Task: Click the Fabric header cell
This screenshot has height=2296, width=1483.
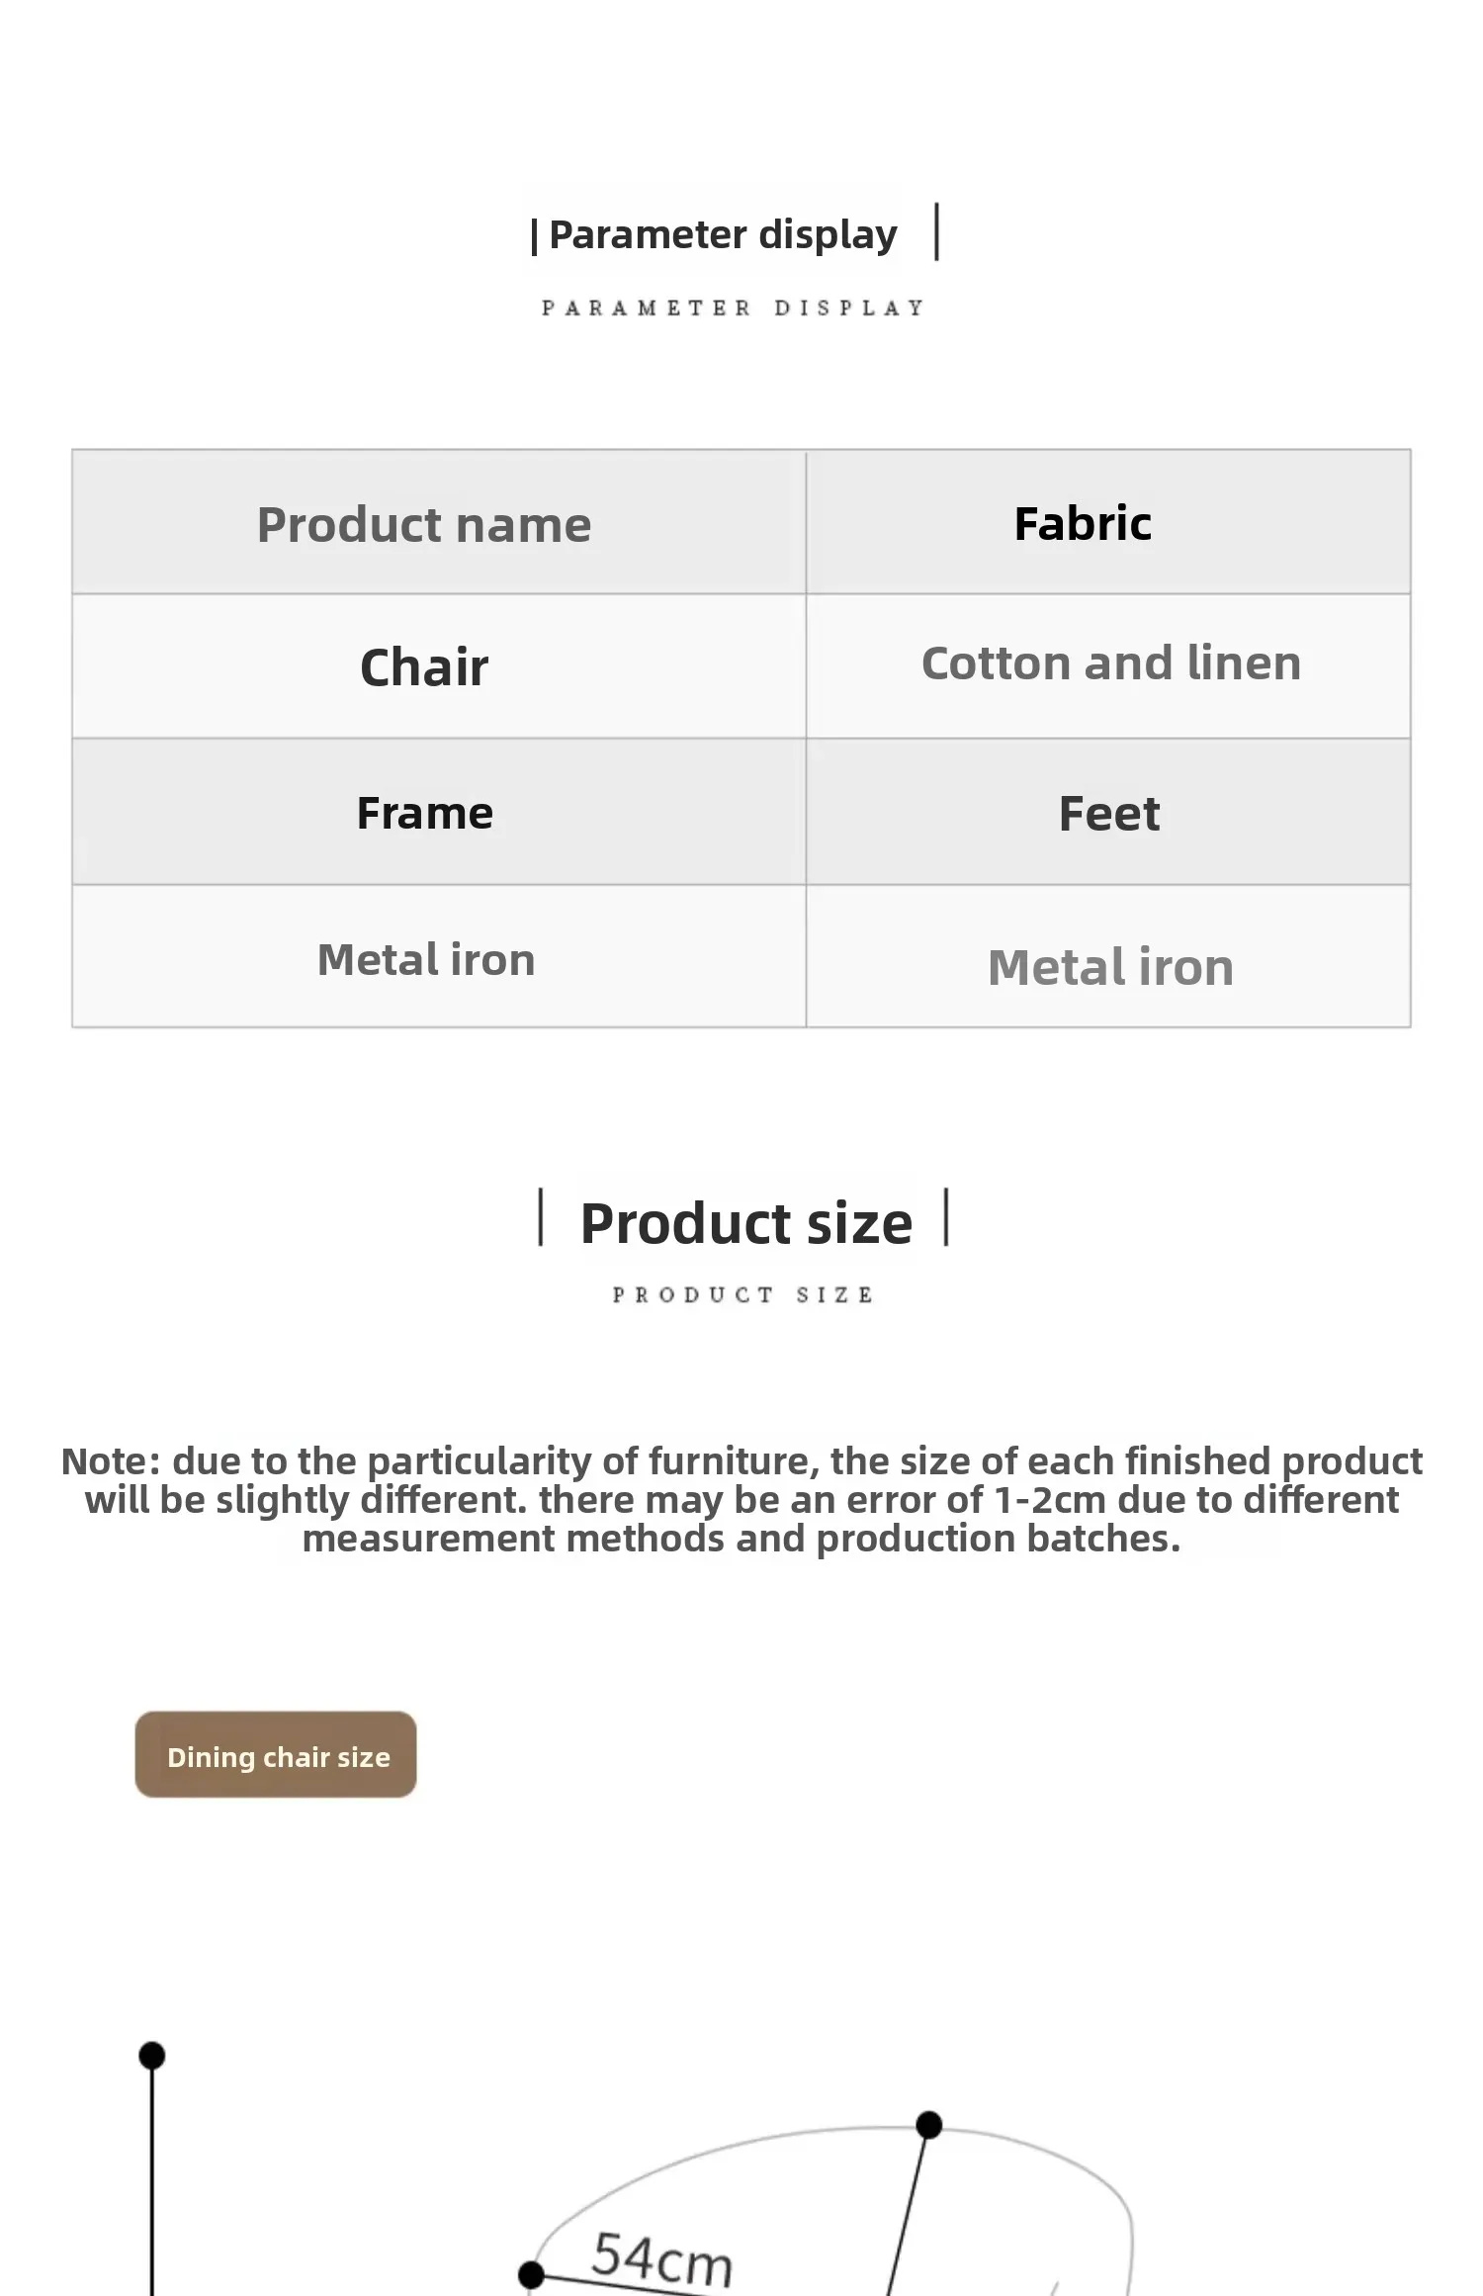Action: click(1108, 523)
